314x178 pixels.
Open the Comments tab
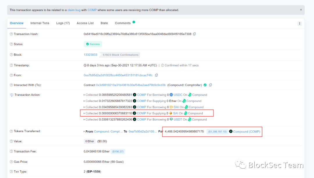coord(123,23)
